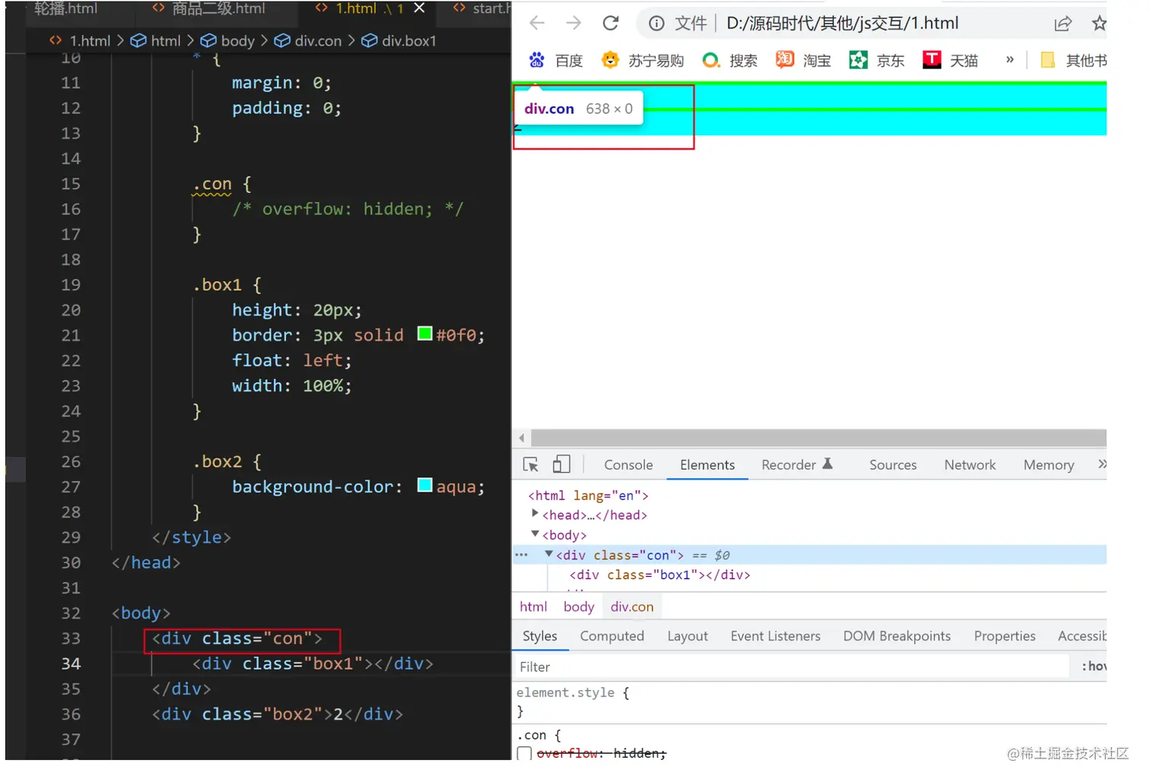Switch to the Memory tab

[1049, 465]
